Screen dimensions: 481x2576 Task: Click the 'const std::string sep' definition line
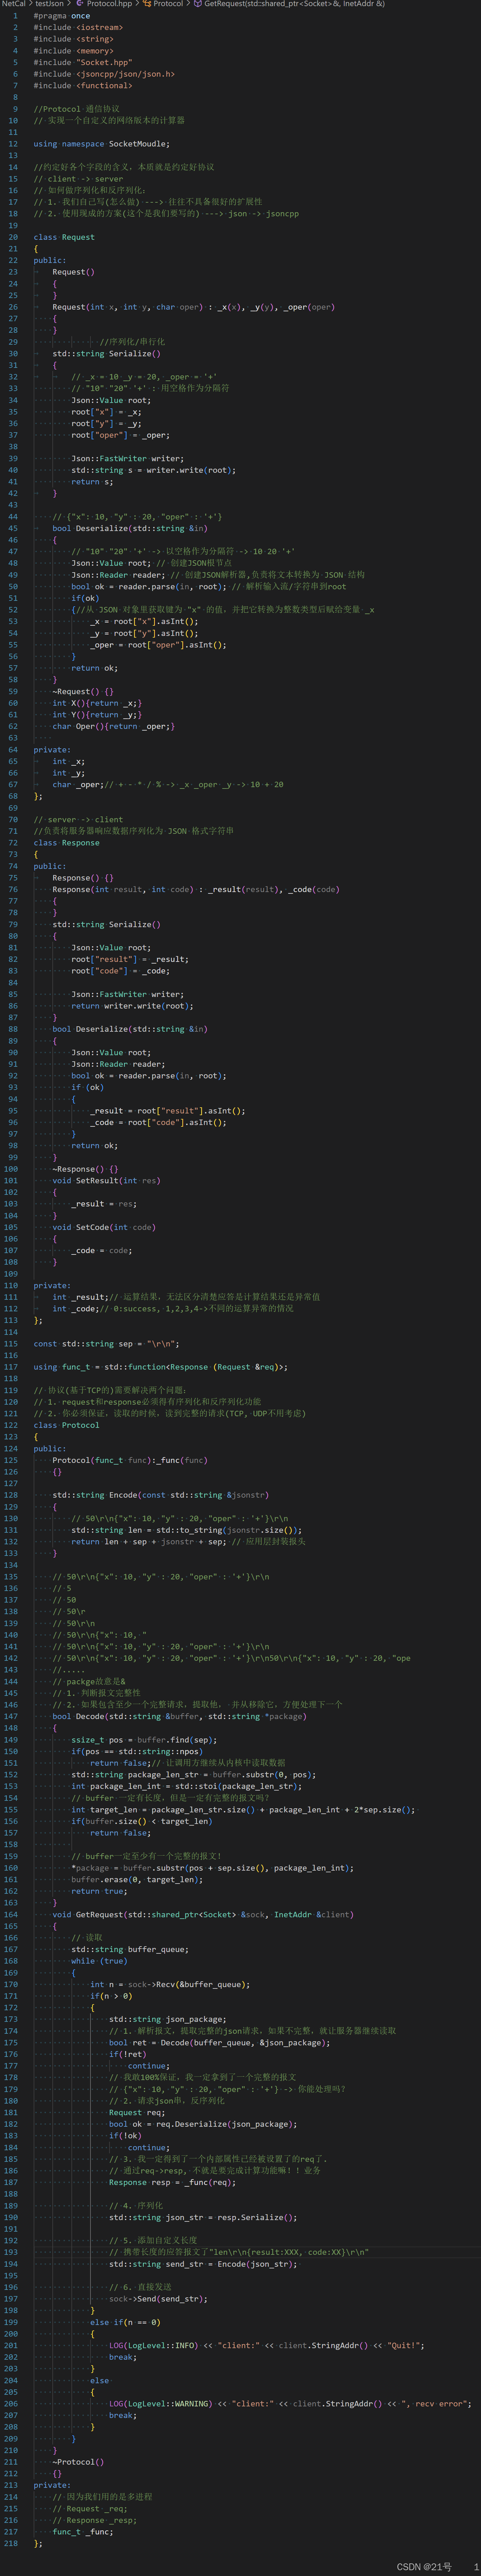(x=107, y=1344)
